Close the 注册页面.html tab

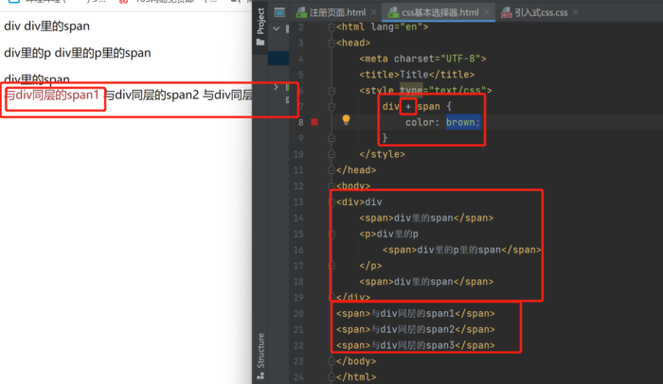pos(374,12)
